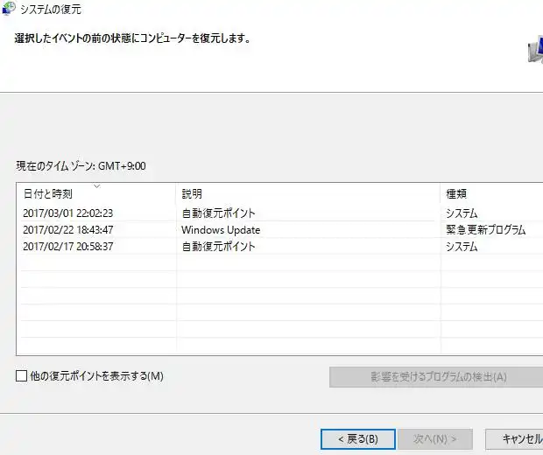Click the Windows Update description cell
543x455 pixels.
pyautogui.click(x=221, y=230)
